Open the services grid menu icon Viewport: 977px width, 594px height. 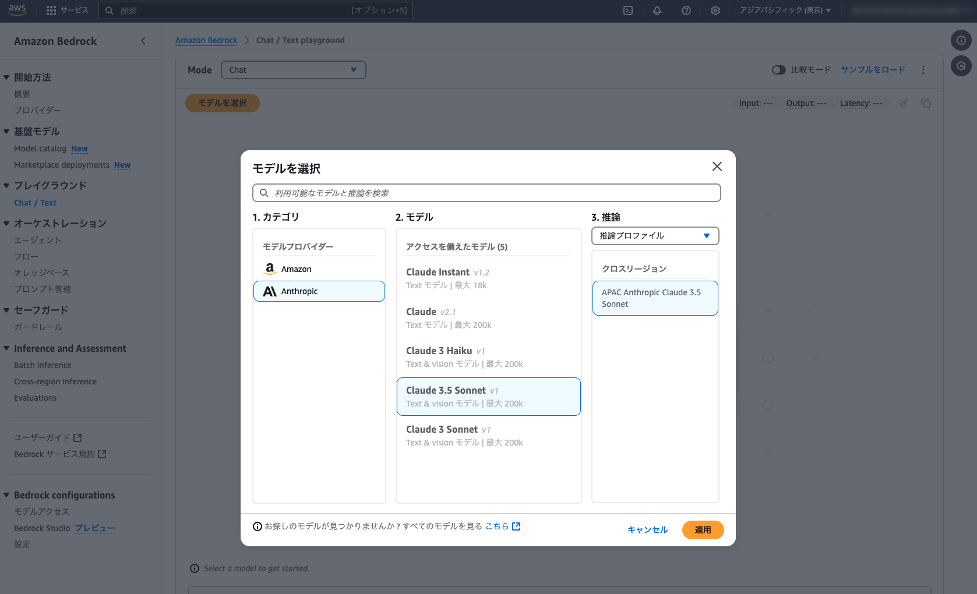click(x=51, y=10)
